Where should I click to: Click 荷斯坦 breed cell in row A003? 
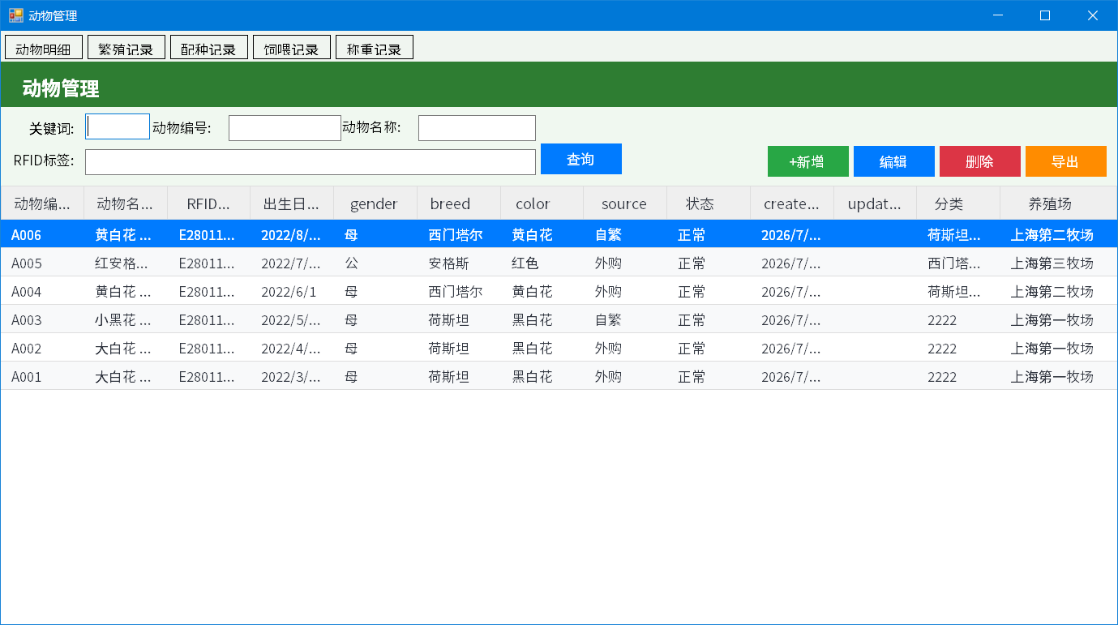point(459,319)
